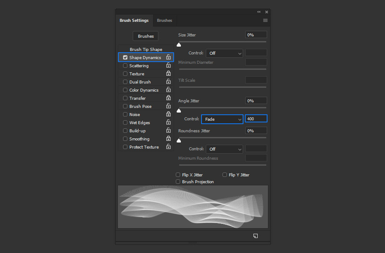Click the Brushes button

(146, 36)
